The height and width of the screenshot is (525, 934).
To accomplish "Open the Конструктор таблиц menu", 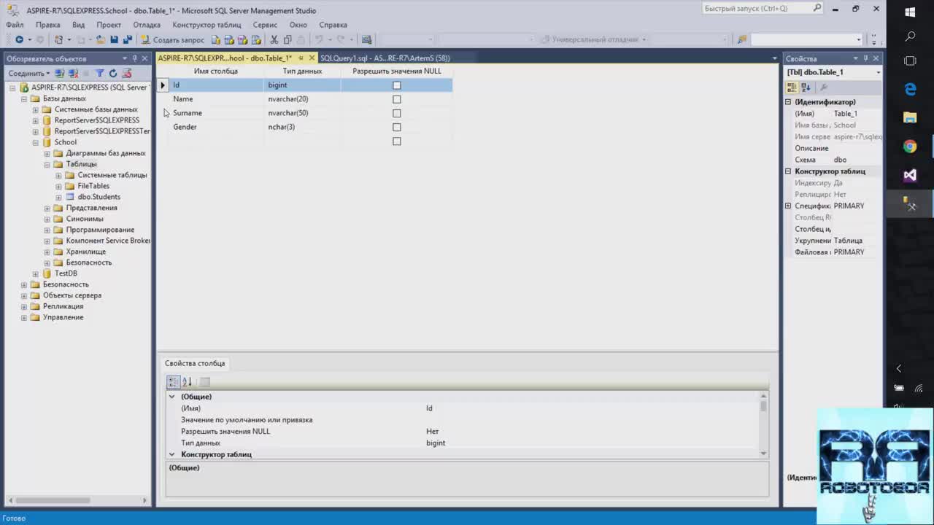I will point(207,25).
